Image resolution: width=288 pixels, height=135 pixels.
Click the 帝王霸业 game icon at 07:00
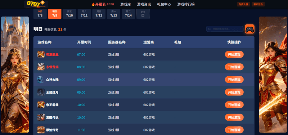click(41, 55)
